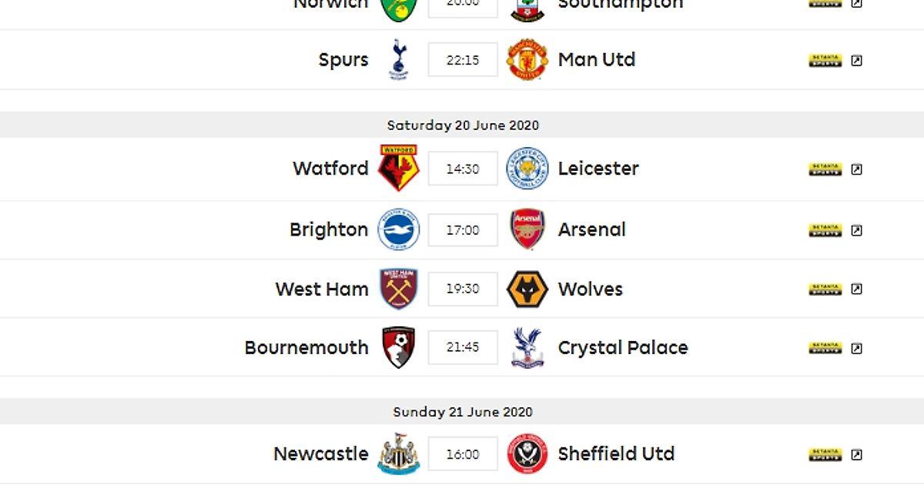Screen dimensions: 924x485
Task: Click the Watford club crest
Action: (398, 168)
